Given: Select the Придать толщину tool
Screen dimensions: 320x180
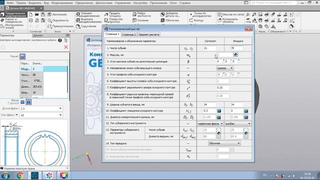Looking at the screenshot, I should (x=113, y=14).
